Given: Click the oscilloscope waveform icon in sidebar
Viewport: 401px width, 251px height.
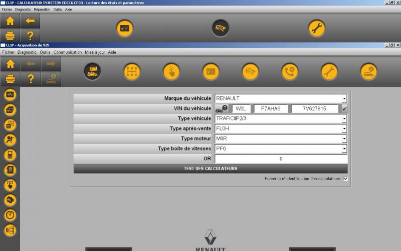Looking at the screenshot, I should tap(10, 95).
